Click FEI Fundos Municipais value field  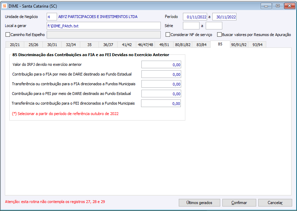pyautogui.click(x=161, y=103)
